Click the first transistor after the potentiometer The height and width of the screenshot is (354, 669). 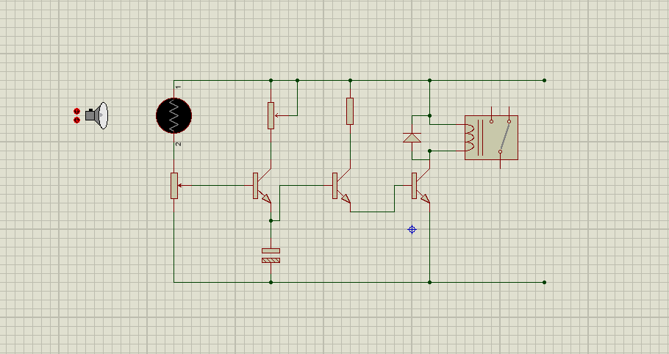click(x=262, y=186)
